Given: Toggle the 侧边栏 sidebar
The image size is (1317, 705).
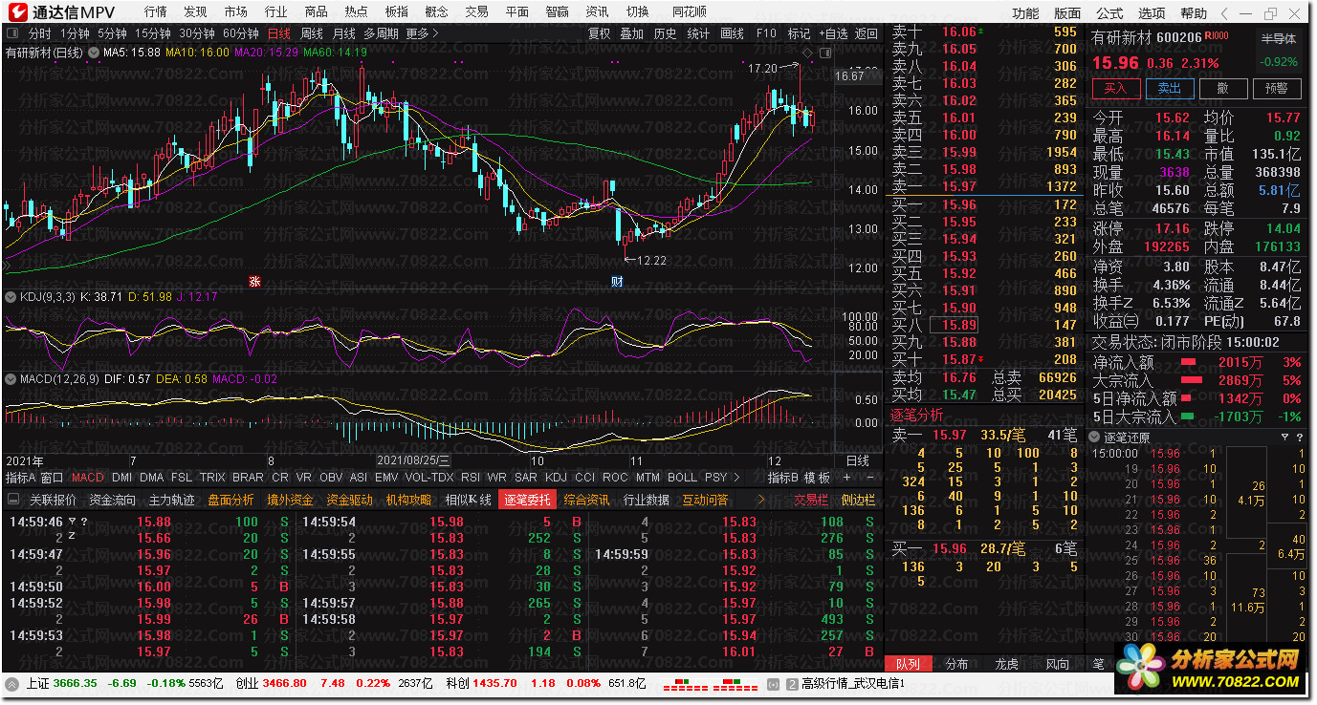Looking at the screenshot, I should point(859,500).
